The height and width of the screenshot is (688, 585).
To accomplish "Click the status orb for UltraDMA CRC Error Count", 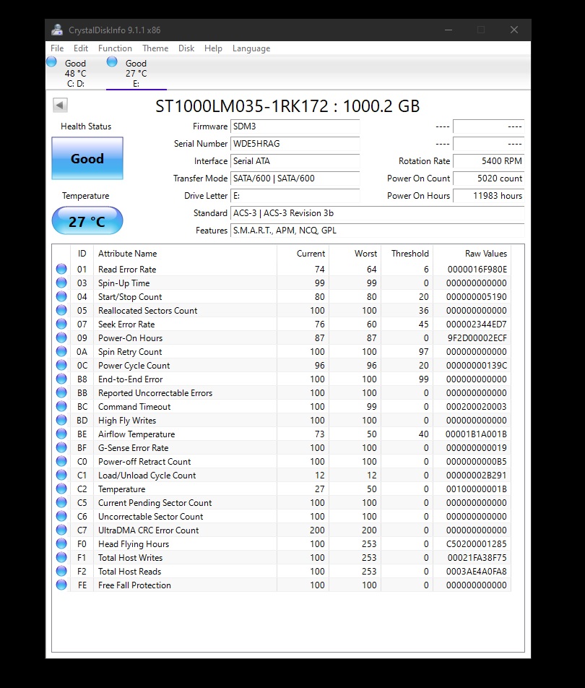I will point(61,530).
